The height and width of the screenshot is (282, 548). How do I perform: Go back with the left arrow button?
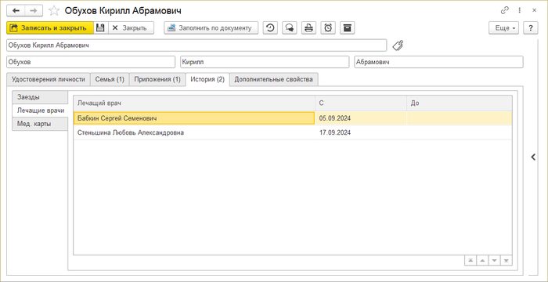pyautogui.click(x=16, y=10)
